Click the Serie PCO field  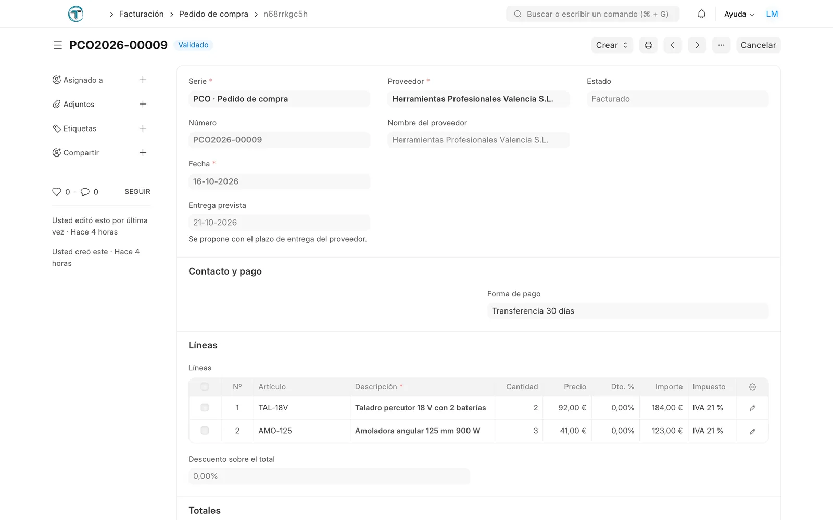coord(279,99)
